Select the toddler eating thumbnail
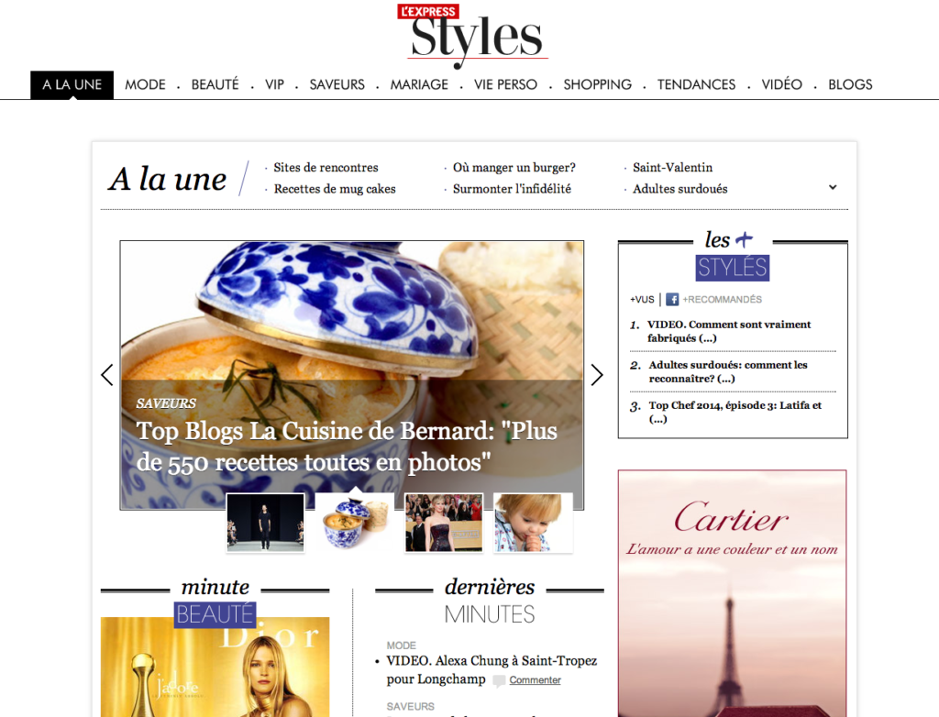 click(x=533, y=523)
